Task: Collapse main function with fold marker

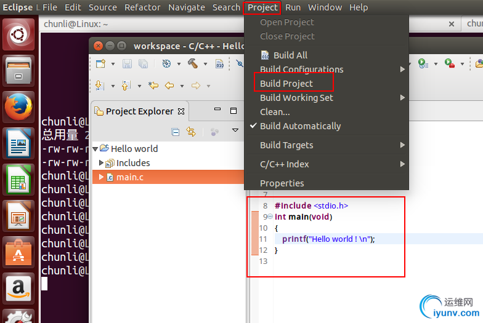Action: (x=270, y=217)
